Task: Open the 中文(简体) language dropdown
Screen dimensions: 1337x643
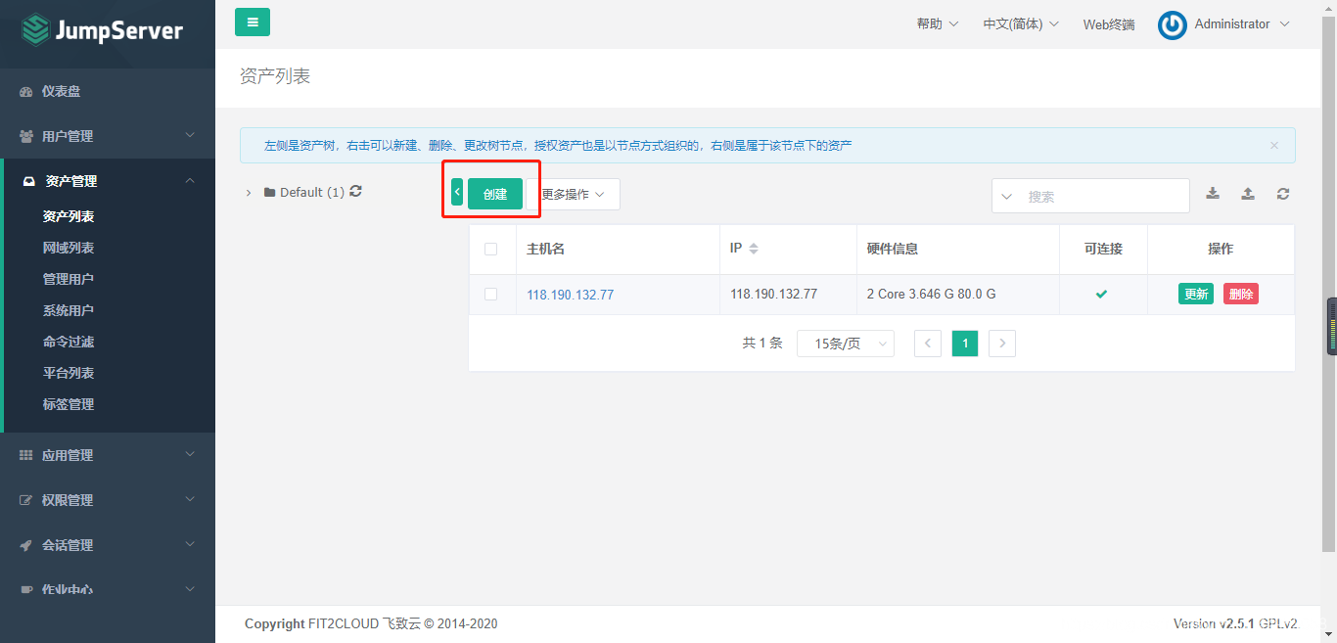Action: tap(1021, 23)
